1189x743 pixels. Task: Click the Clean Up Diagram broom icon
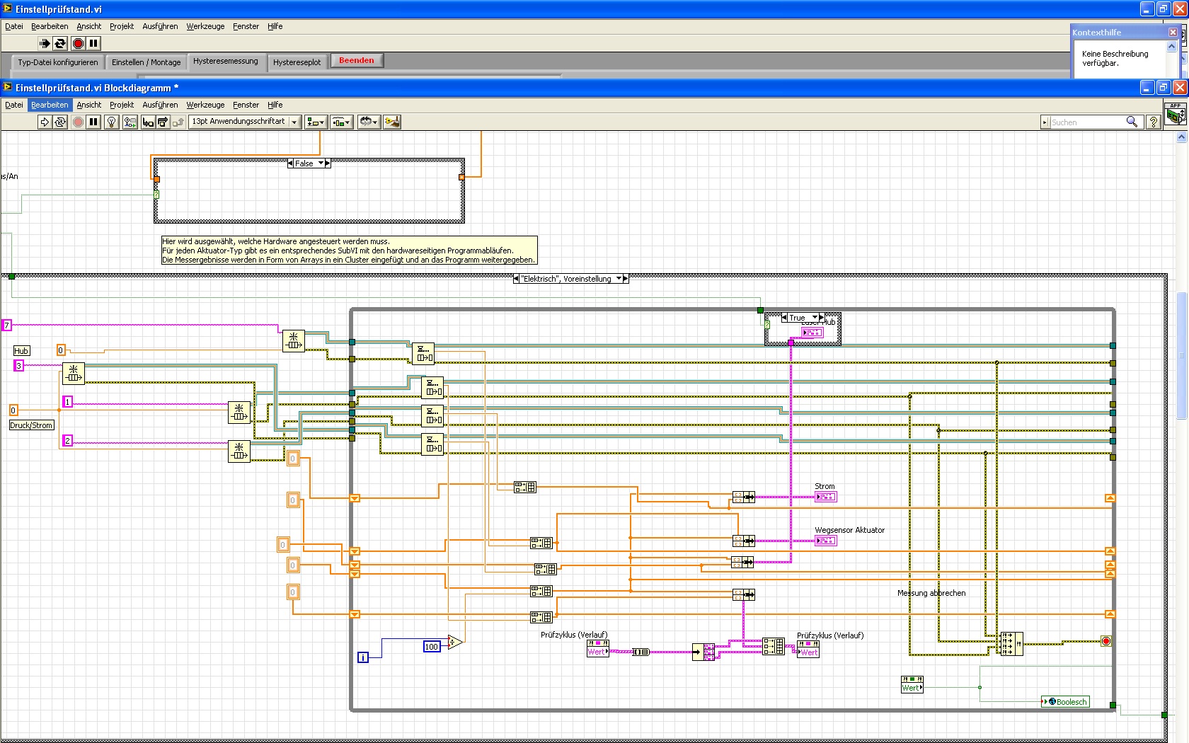391,122
